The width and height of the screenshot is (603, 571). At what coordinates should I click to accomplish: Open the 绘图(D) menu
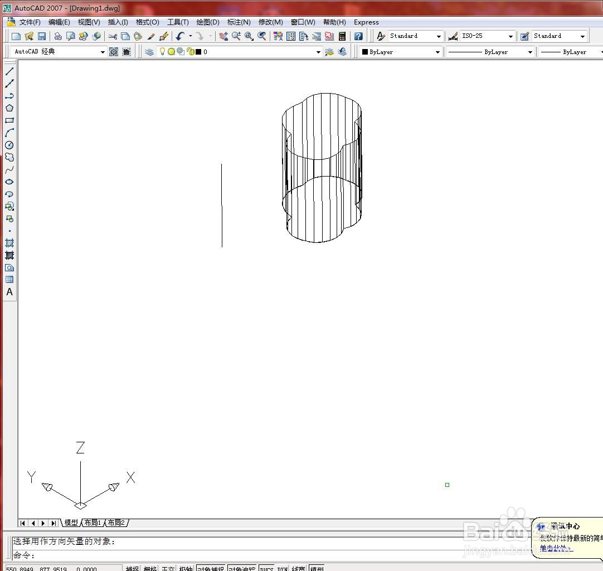pyautogui.click(x=208, y=22)
